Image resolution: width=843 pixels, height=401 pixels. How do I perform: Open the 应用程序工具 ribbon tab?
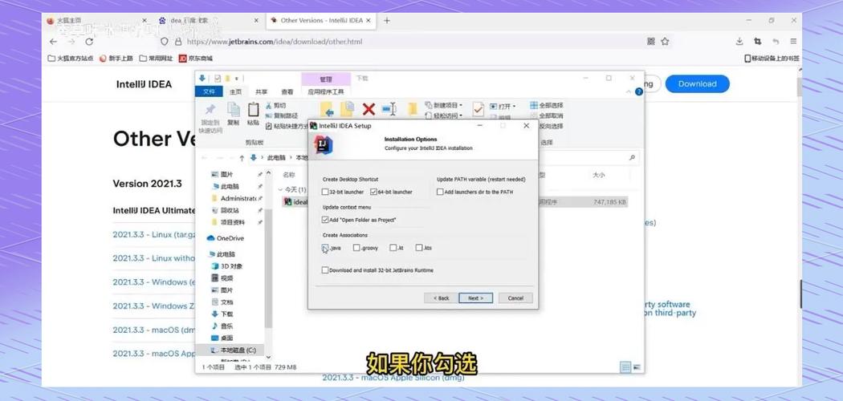click(x=326, y=91)
